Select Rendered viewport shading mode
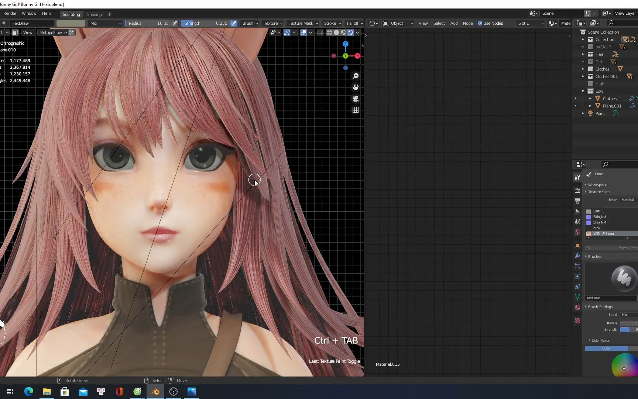 click(350, 33)
